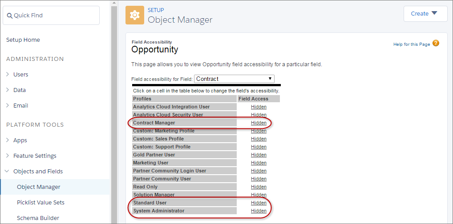Click Hidden for Solution Manager
Screen dimensions: 453x224
pyautogui.click(x=259, y=195)
